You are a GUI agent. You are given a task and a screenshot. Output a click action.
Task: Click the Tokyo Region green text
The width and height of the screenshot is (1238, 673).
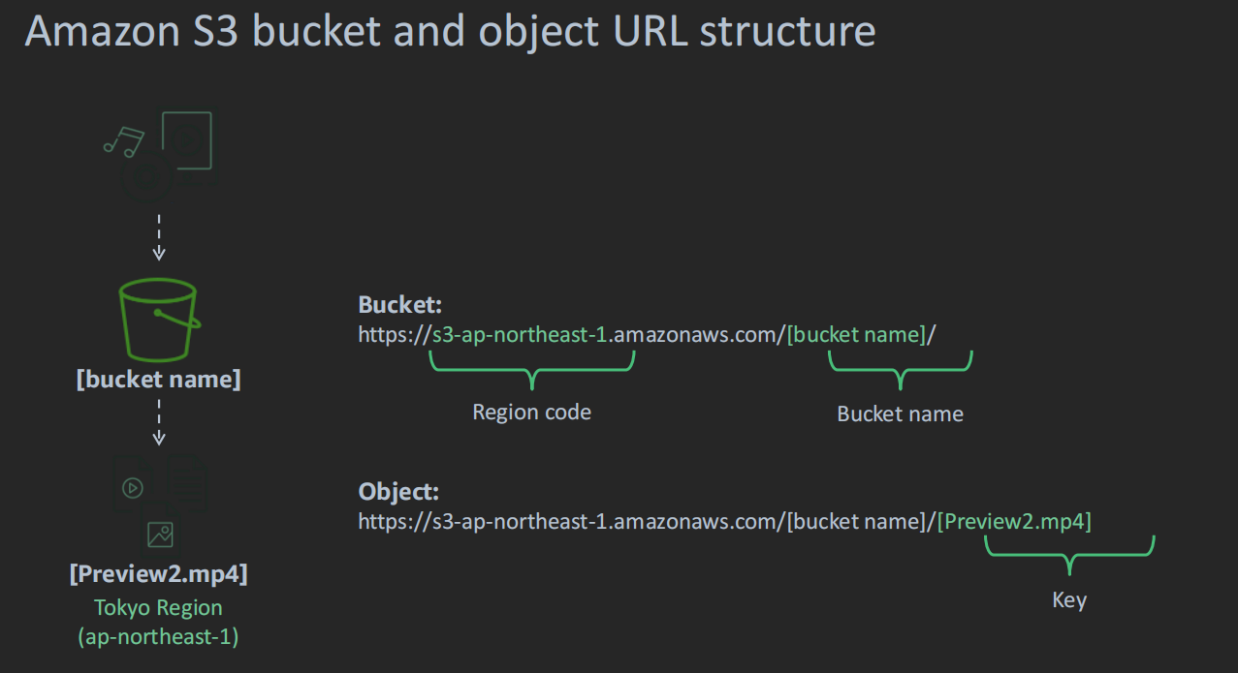click(x=158, y=608)
